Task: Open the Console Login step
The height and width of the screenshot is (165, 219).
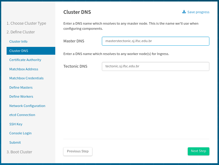Action: [20, 133]
